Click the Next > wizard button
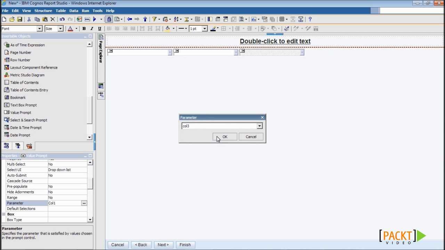 (163, 245)
